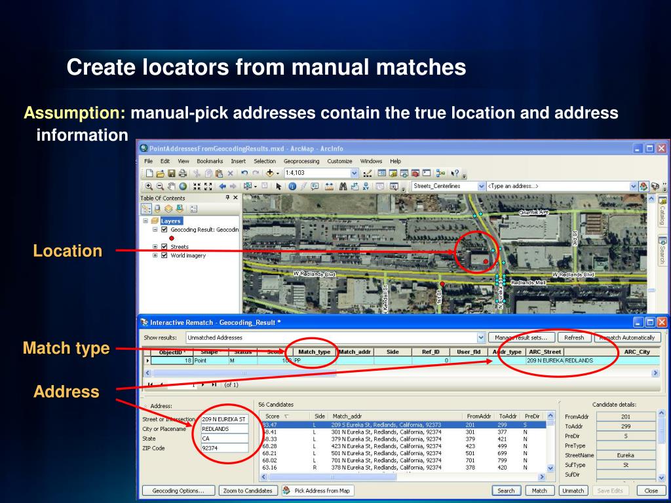
Task: Open the Add Data dropdown arrow
Action: pyautogui.click(x=278, y=173)
